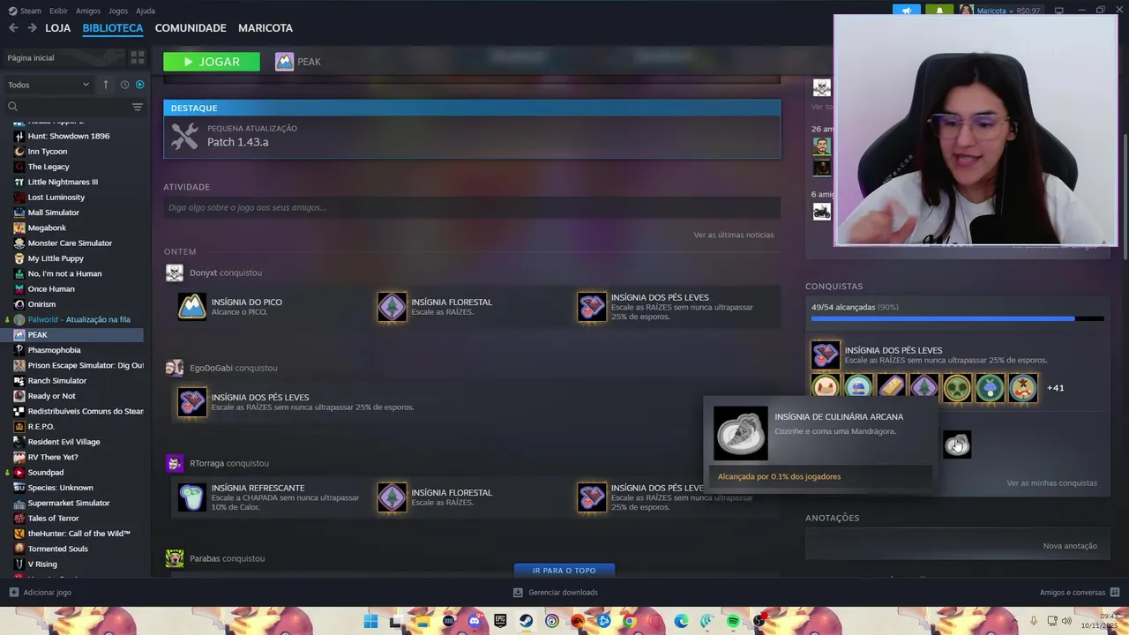Click the 49/54 achievements progress bar
Viewport: 1129px width, 635px height.
957,318
